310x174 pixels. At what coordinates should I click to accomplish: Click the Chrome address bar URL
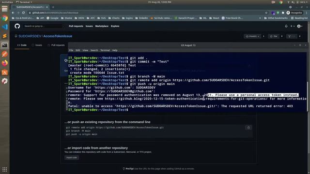pos(55,13)
